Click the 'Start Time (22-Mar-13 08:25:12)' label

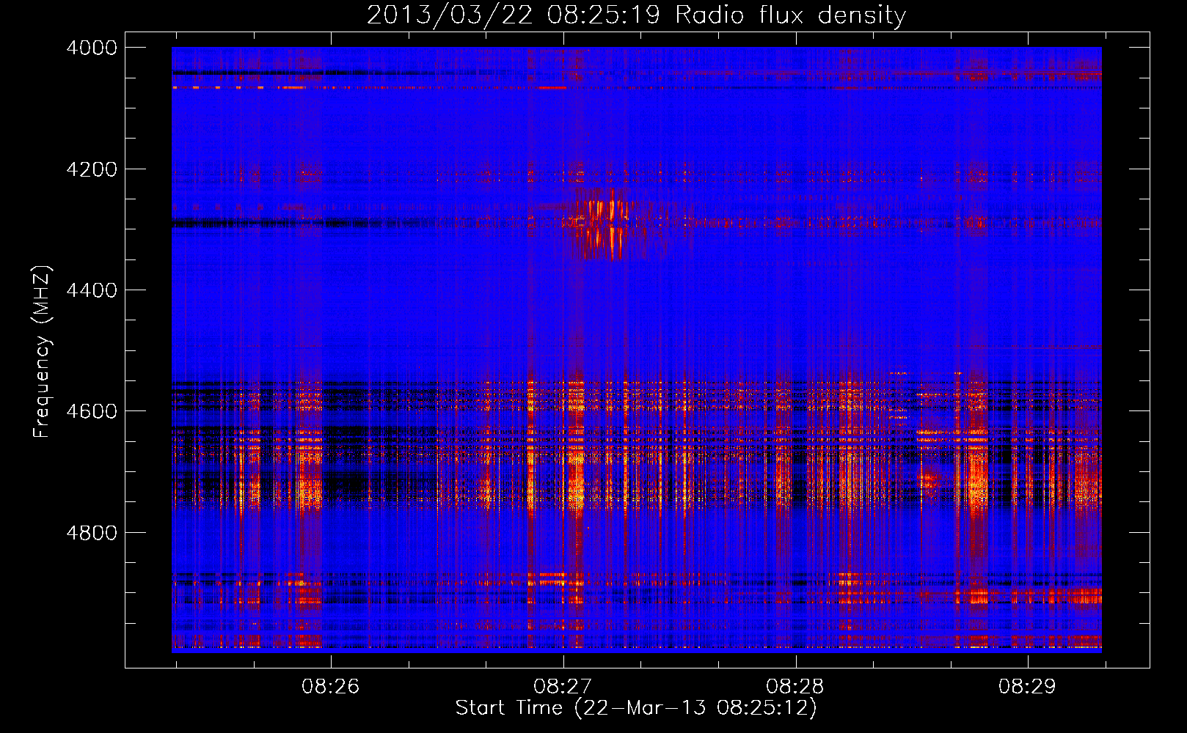[636, 708]
